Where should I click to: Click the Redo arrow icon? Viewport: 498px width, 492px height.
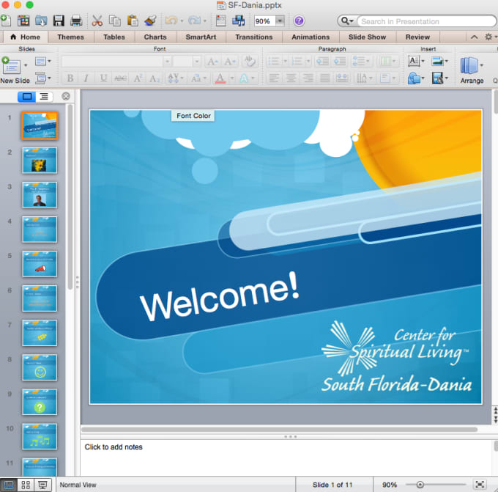pyautogui.click(x=194, y=21)
